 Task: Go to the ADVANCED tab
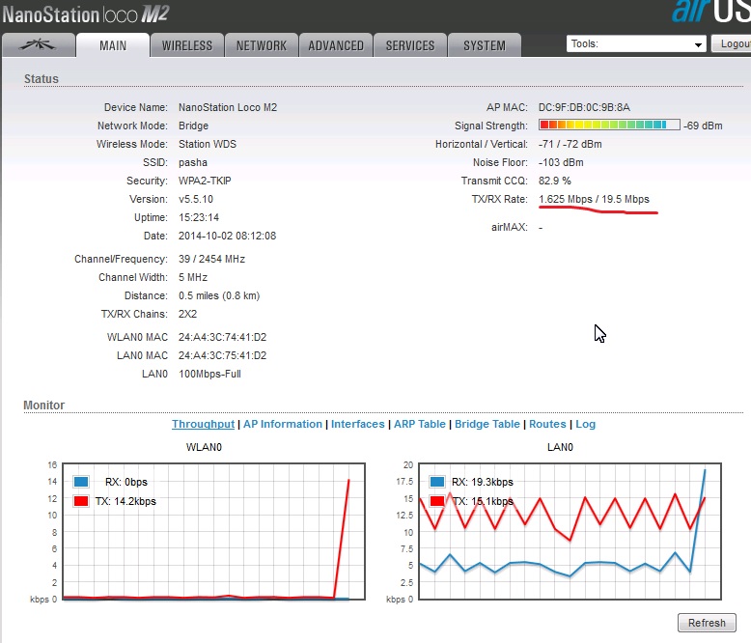336,45
